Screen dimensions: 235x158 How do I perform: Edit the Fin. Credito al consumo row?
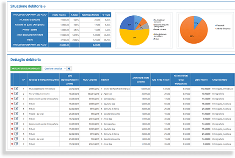(x=16, y=94)
